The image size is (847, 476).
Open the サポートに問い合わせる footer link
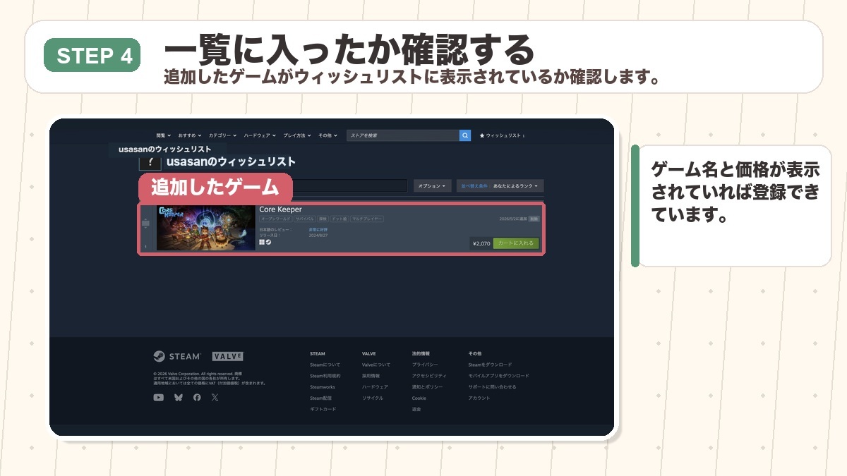coord(492,387)
